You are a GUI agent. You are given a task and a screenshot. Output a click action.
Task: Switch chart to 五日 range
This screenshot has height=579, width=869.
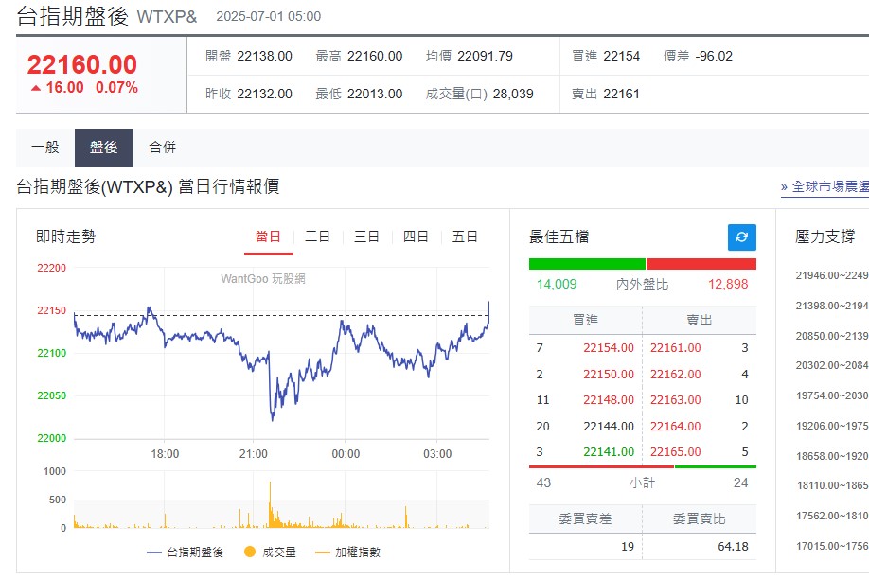[465, 237]
